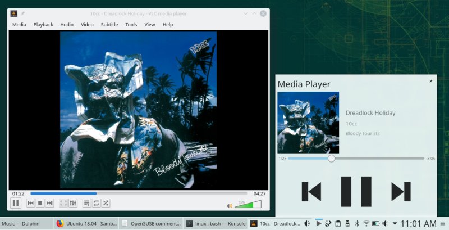This screenshot has width=449, height=230.
Task: Pin the Media Player popup open
Action: (431, 81)
